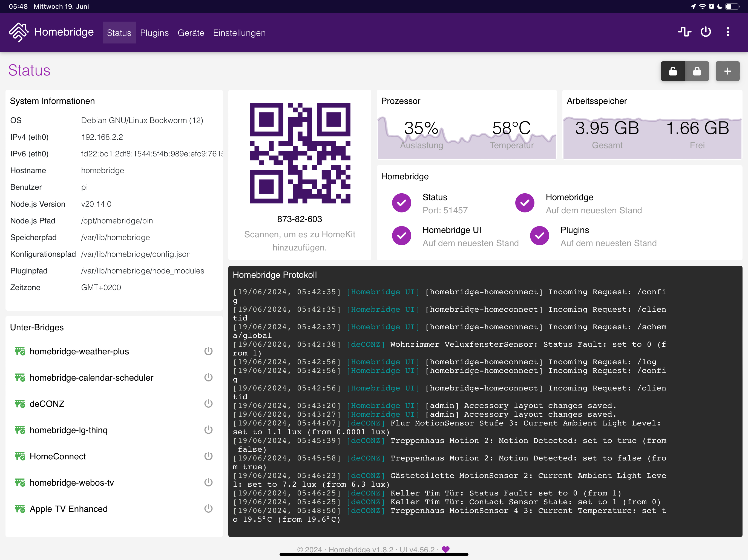Open the log viewer waveform icon
The height and width of the screenshot is (560, 748).
coord(684,32)
